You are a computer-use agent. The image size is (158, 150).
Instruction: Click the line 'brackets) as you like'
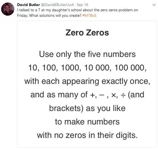coord(87,108)
